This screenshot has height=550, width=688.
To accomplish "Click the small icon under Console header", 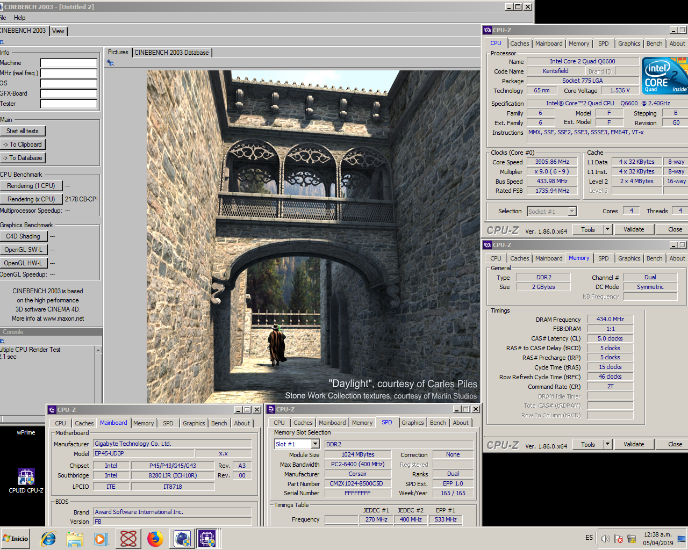I will (2, 341).
